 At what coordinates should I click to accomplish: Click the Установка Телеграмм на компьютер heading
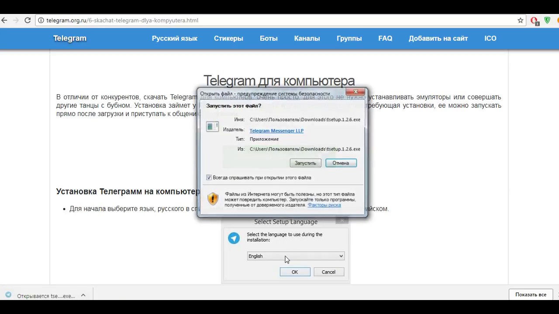pyautogui.click(x=128, y=191)
